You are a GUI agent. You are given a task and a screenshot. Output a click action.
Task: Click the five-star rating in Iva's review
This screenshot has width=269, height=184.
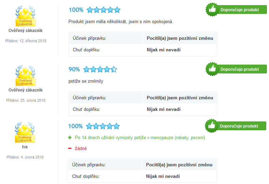(103, 126)
